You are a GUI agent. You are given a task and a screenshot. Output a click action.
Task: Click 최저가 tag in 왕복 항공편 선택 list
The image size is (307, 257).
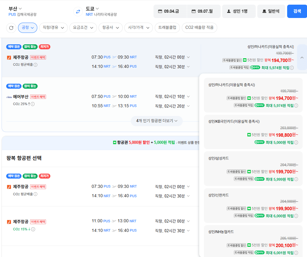[x=45, y=176]
